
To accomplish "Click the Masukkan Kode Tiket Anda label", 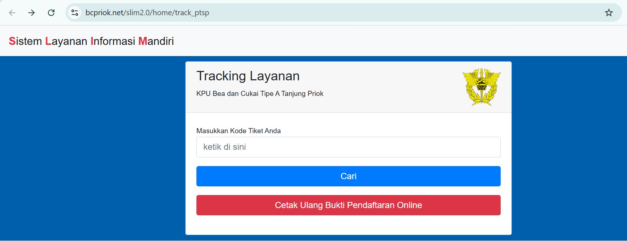I will pyautogui.click(x=239, y=131).
